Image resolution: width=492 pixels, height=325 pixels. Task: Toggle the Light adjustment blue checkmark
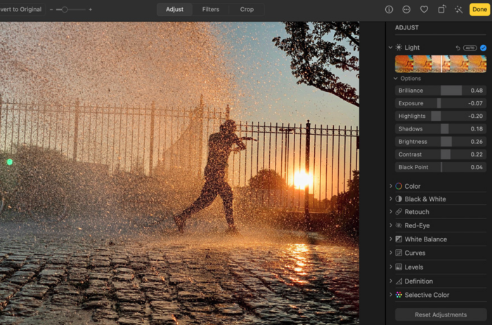click(483, 48)
